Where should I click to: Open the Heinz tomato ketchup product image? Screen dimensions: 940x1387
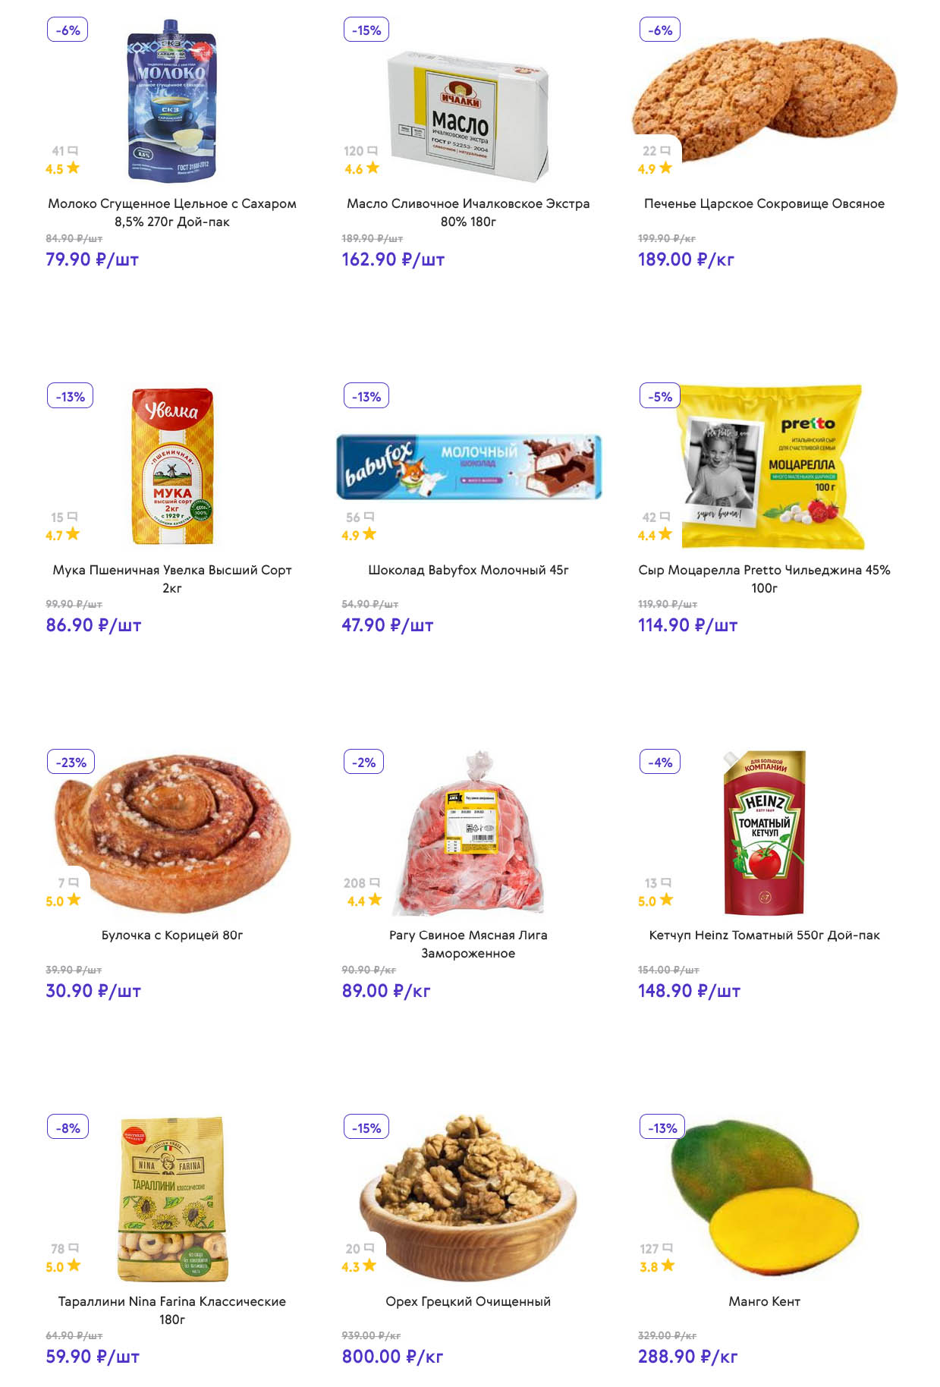(764, 832)
